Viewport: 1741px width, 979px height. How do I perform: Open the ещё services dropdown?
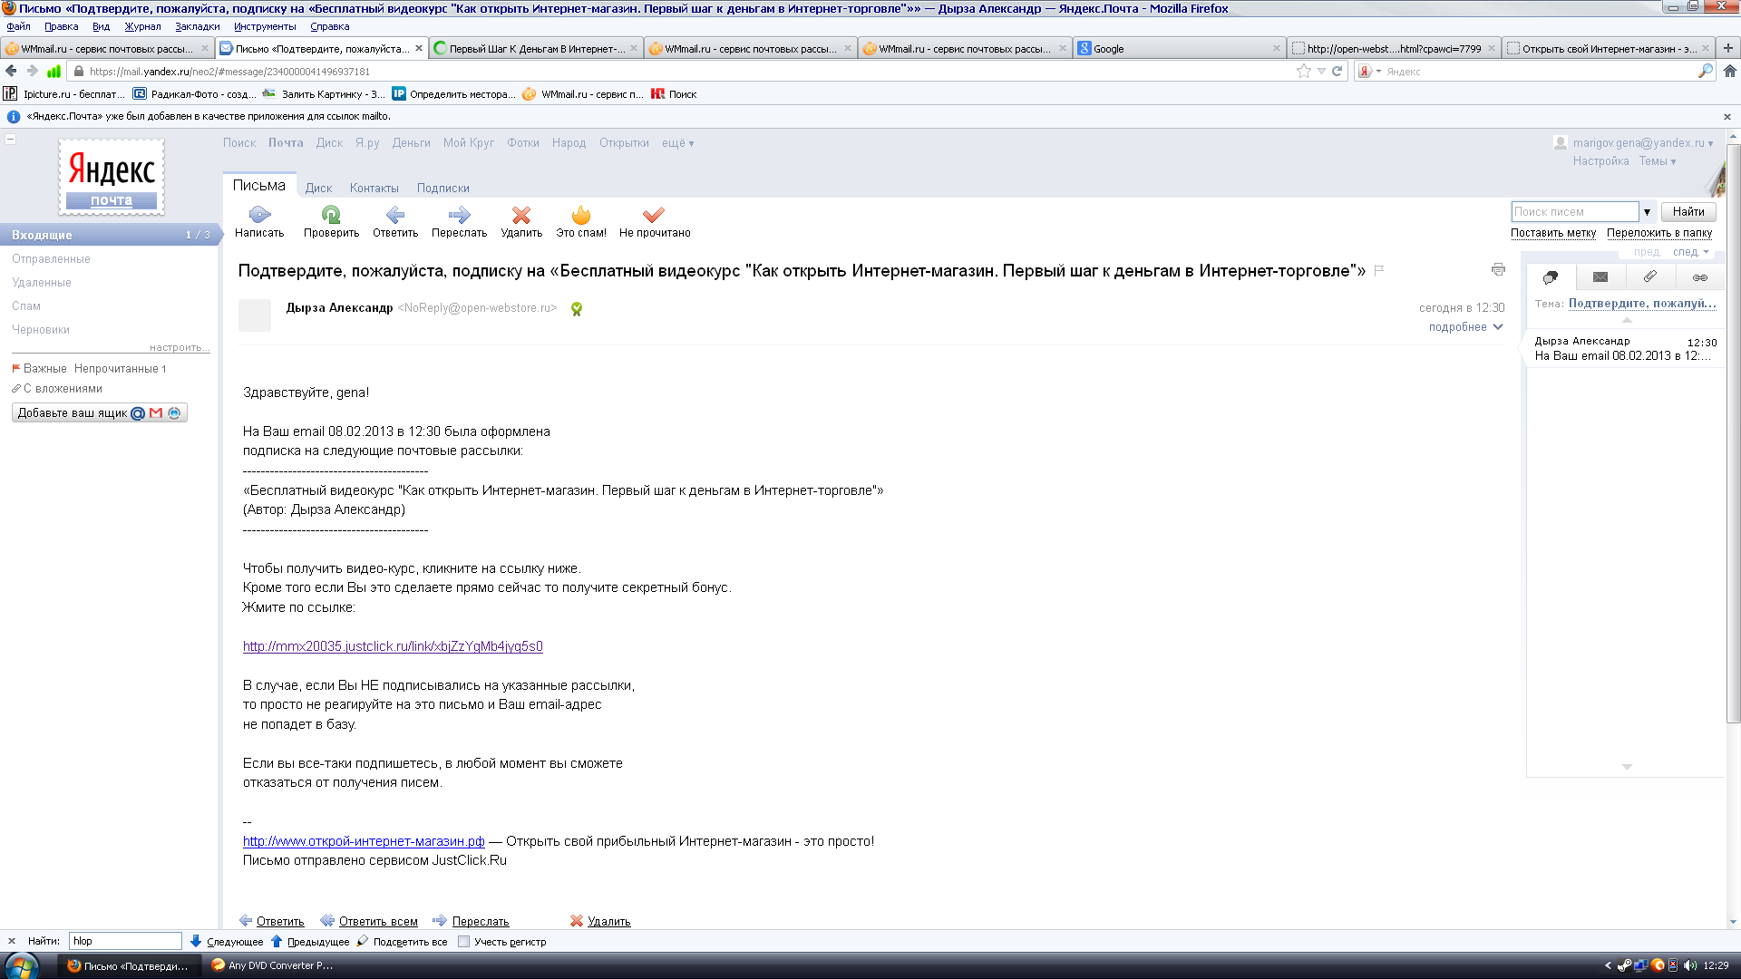[x=677, y=143]
